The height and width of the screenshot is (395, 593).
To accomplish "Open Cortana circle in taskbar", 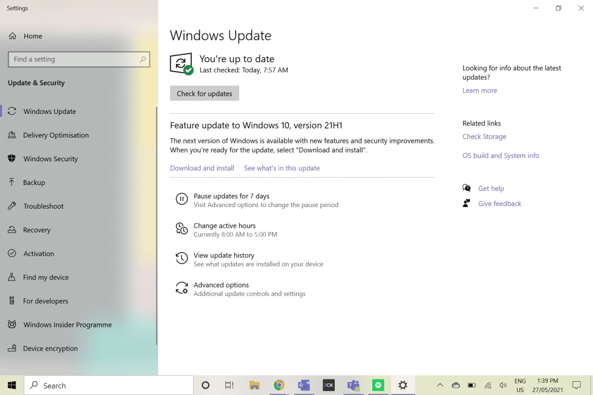I will [206, 385].
